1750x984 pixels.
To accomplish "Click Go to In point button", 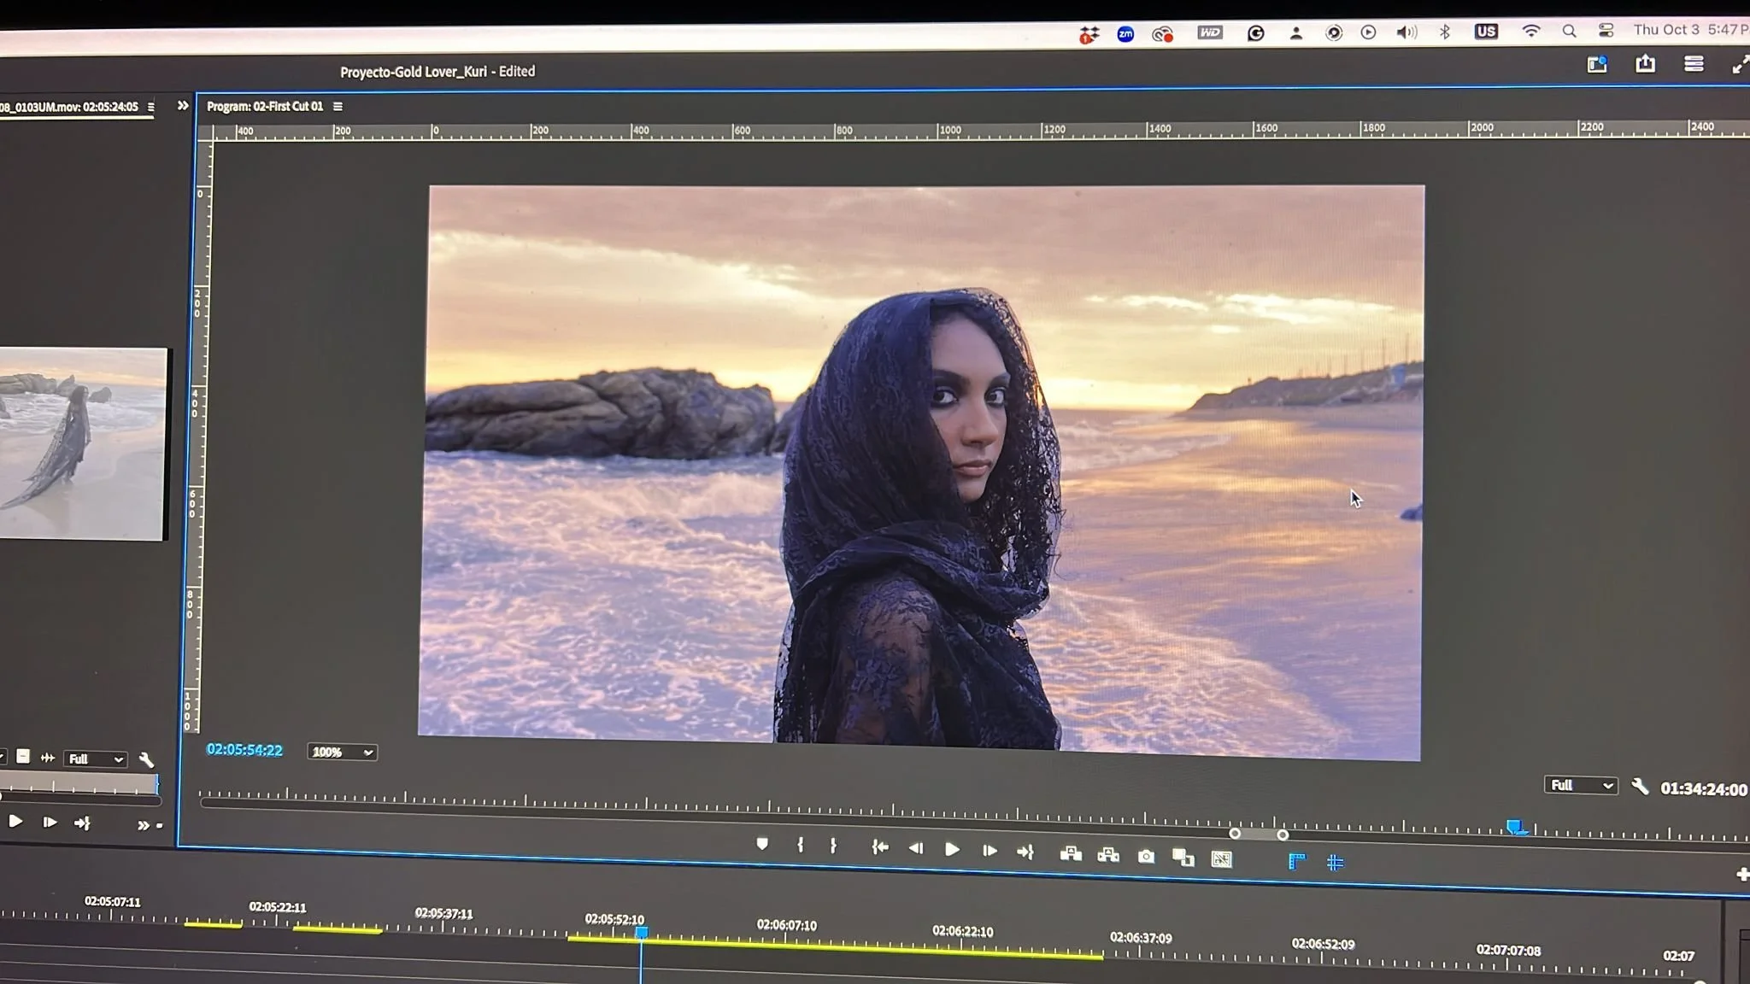I will 880,847.
